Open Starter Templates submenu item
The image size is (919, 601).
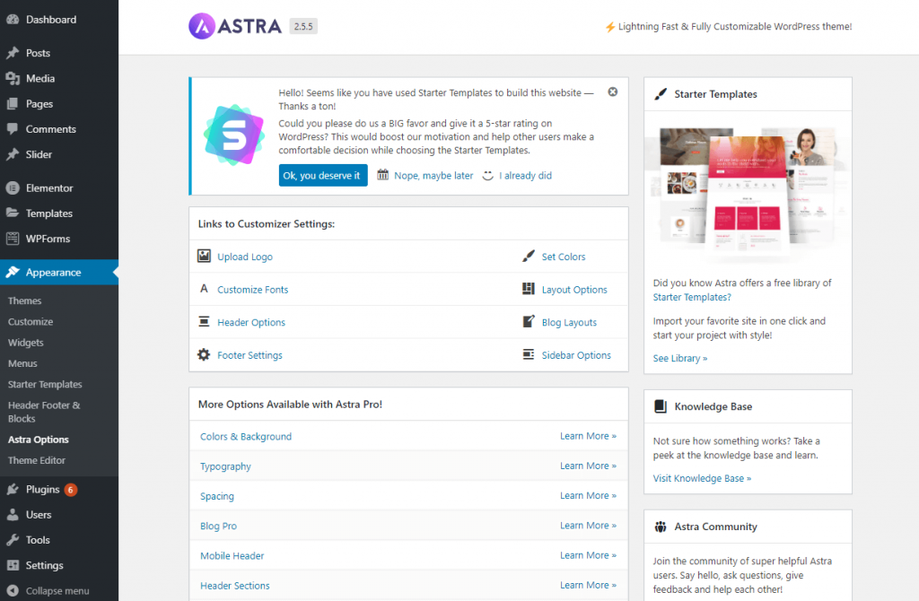pyautogui.click(x=45, y=384)
